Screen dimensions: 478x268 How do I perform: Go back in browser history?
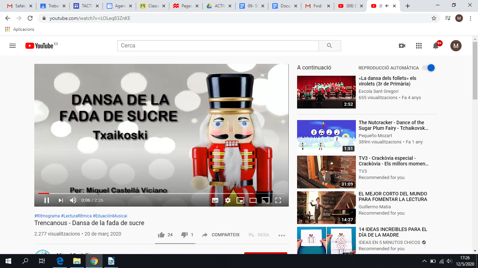point(8,18)
